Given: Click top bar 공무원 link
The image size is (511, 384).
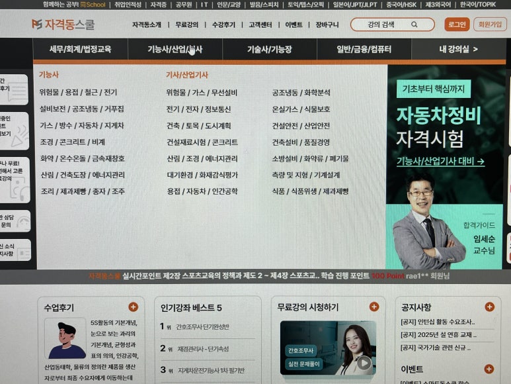Looking at the screenshot, I should (184, 5).
